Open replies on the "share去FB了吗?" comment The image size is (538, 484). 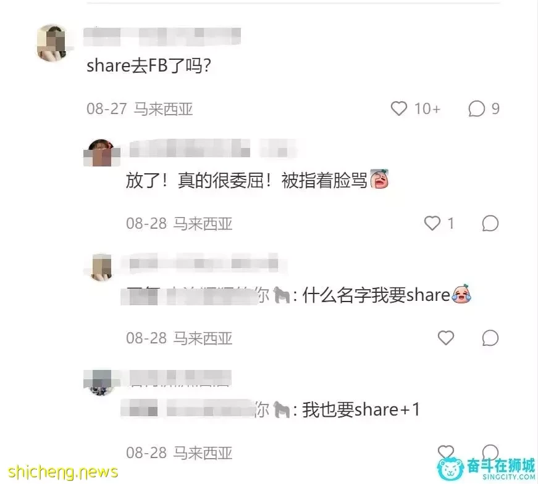pyautogui.click(x=477, y=109)
